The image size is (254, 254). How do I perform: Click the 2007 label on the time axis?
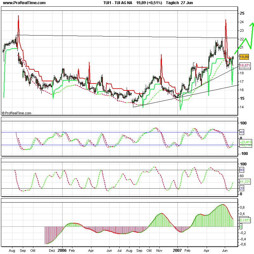click(177, 250)
